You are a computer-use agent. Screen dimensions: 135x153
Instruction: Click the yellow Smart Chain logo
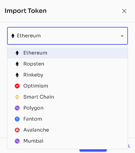pyautogui.click(x=17, y=97)
